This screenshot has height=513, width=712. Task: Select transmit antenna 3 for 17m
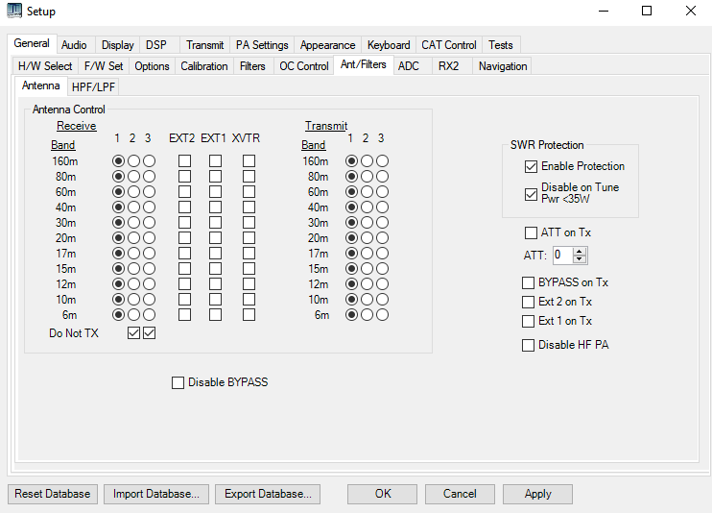click(382, 254)
